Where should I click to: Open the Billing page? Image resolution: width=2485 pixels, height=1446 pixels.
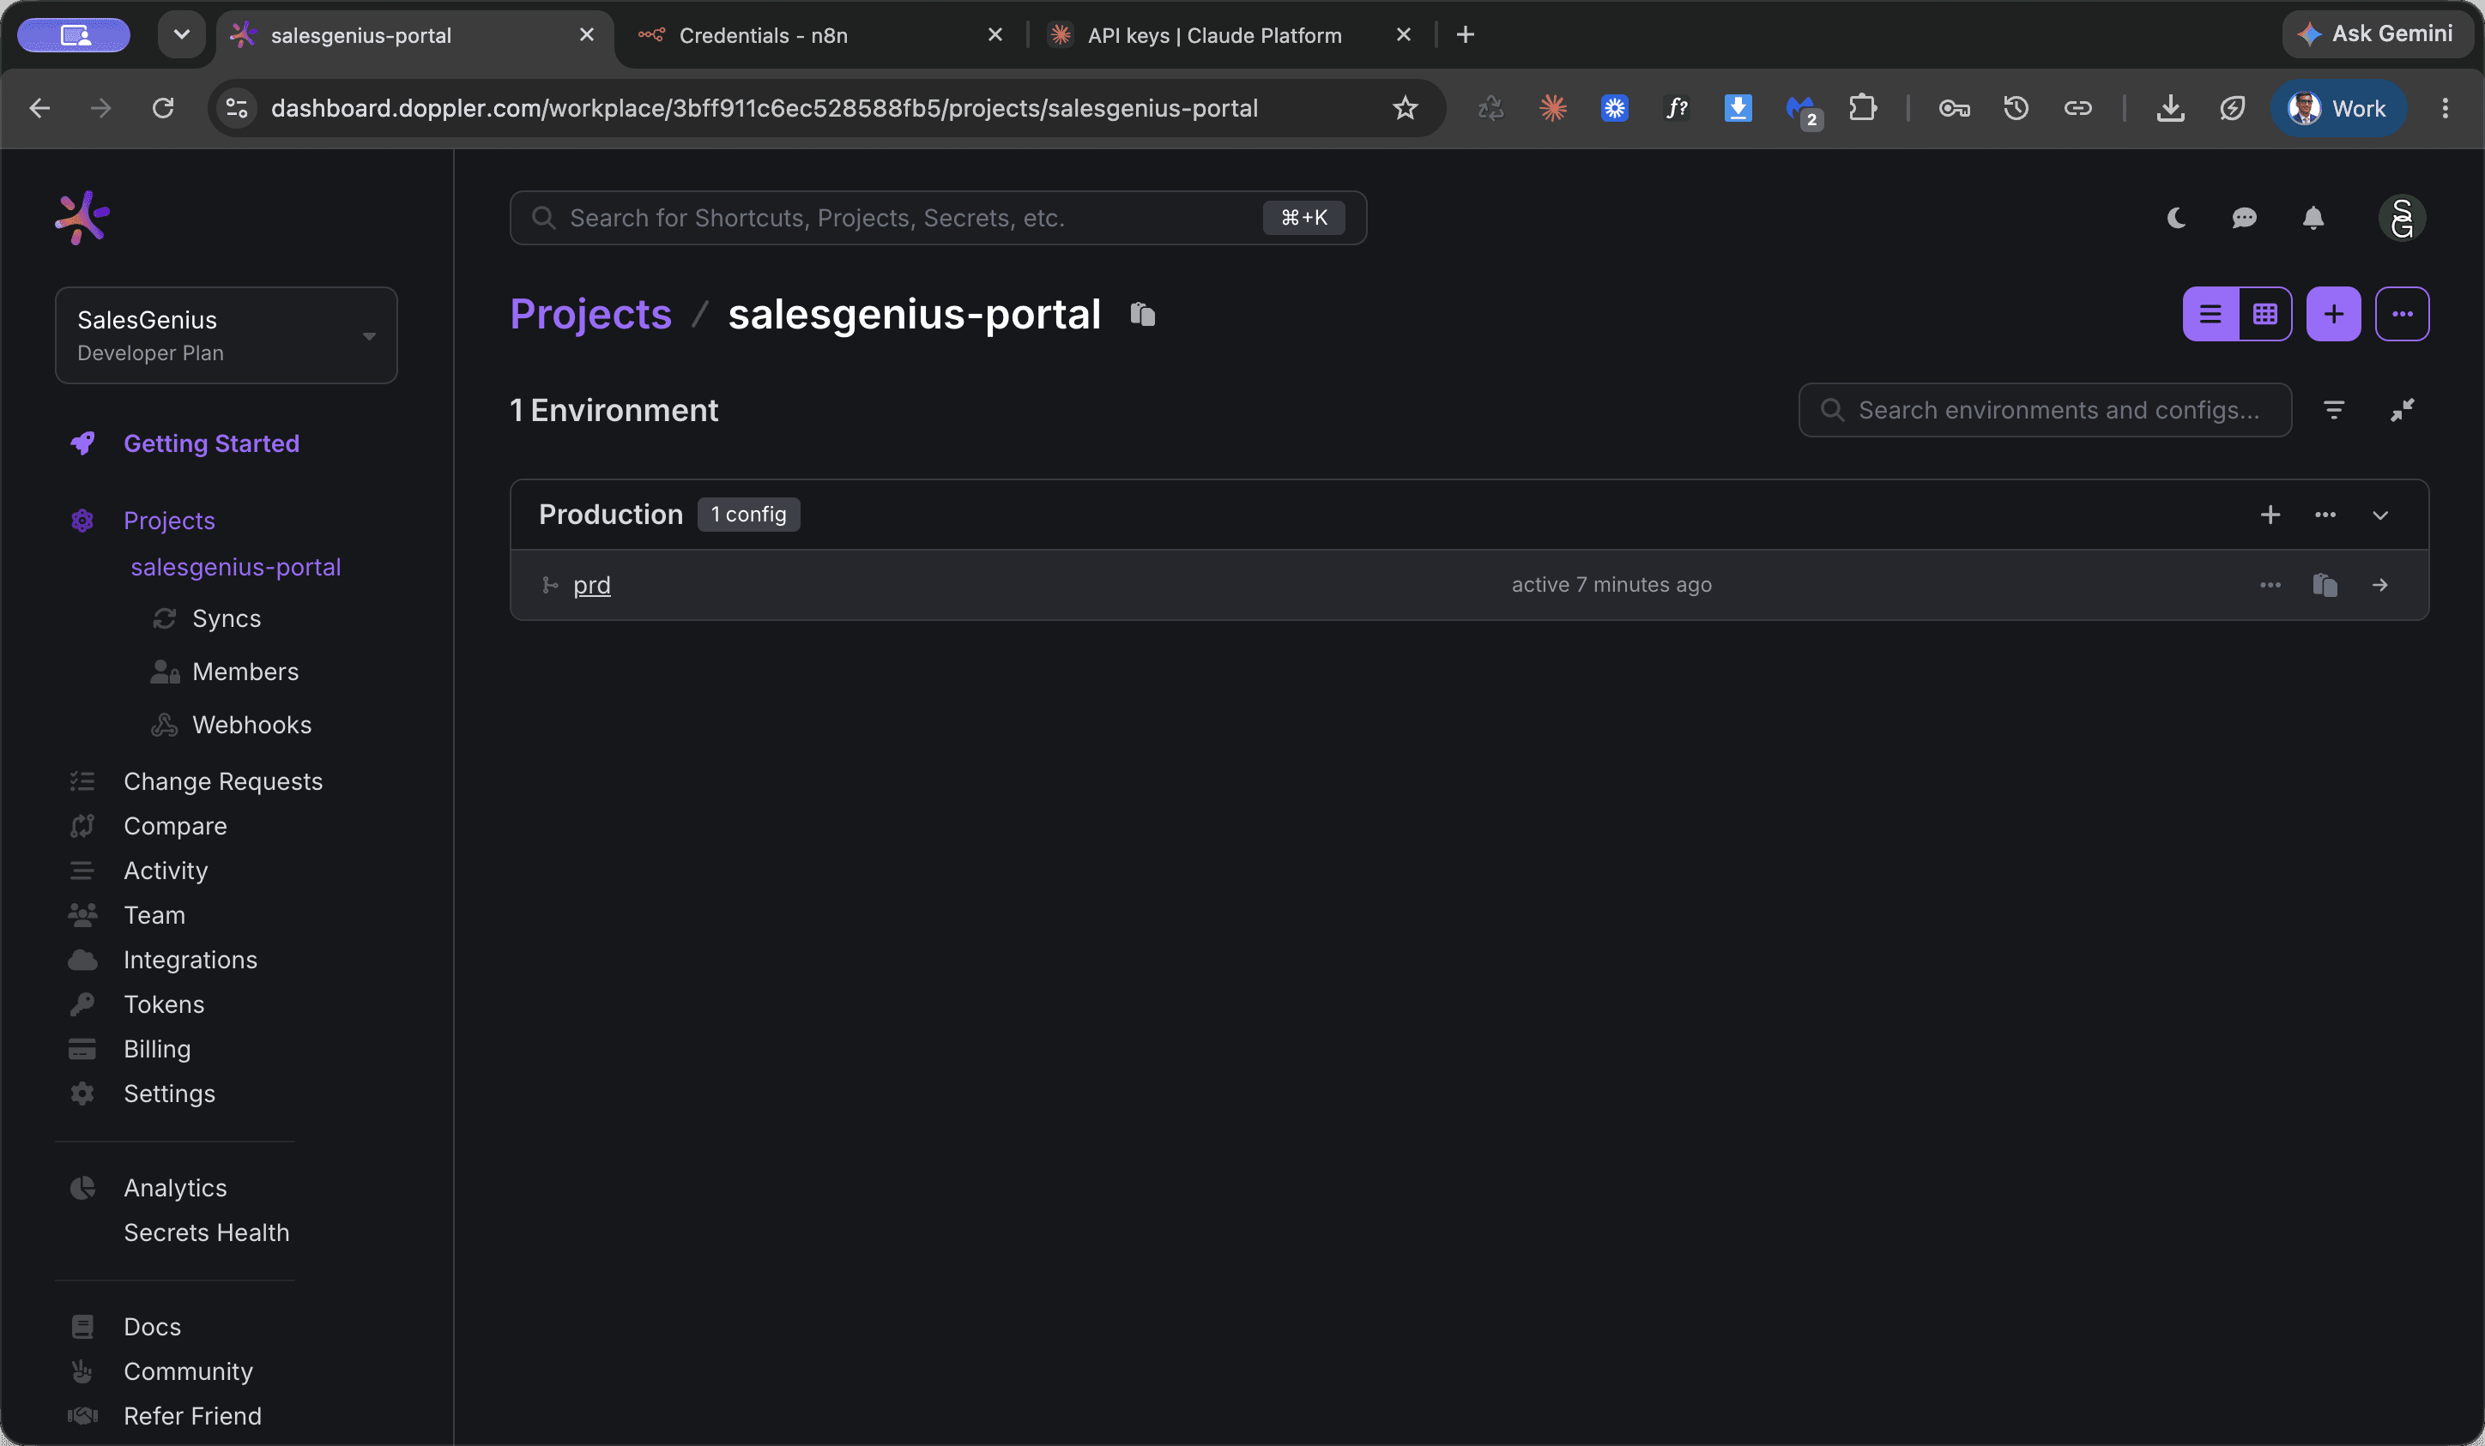(x=157, y=1049)
